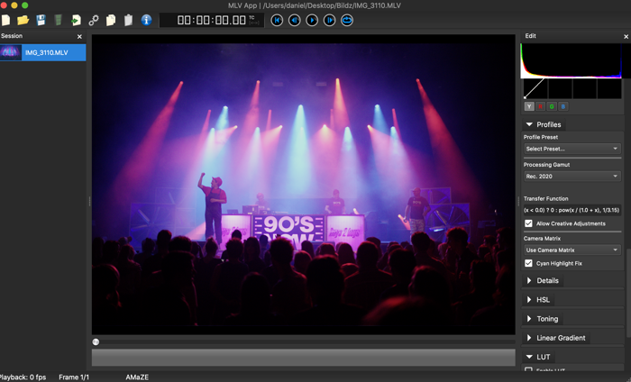Image resolution: width=631 pixels, height=382 pixels.
Task: Close the Edit panel
Action: click(626, 37)
